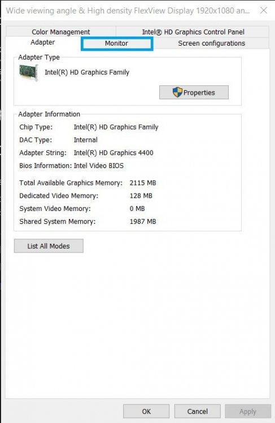
Task: Select Adapter String Intel(R) HD Graphics 4400
Action: 114,153
